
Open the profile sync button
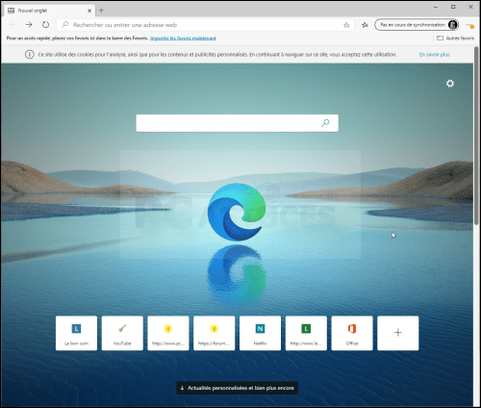(x=417, y=25)
